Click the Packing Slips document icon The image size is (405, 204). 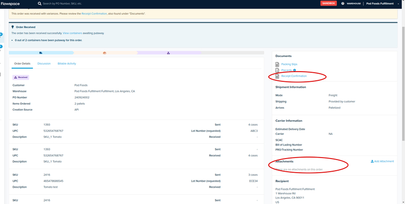coord(277,64)
